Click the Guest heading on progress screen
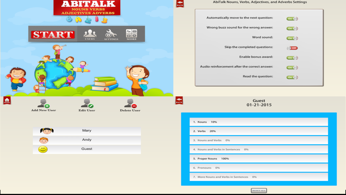Image resolution: width=346 pixels, height=195 pixels. tap(259, 101)
